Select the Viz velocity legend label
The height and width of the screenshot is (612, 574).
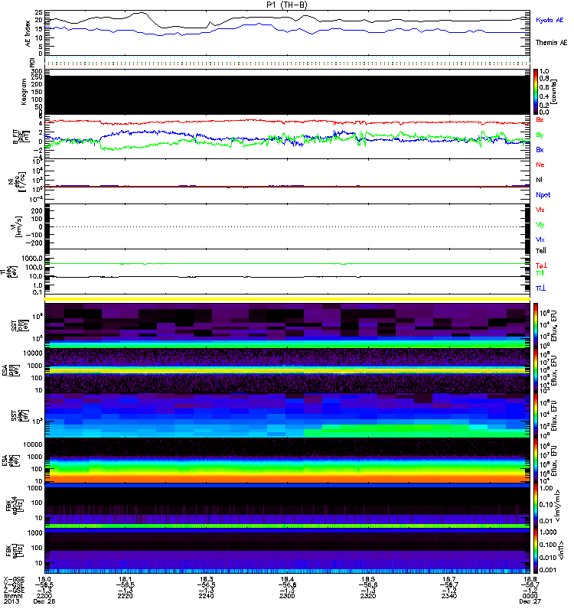(540, 210)
